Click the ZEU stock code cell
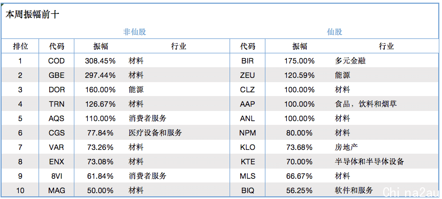Image resolution: width=442 pixels, height=199 pixels. pos(248,75)
